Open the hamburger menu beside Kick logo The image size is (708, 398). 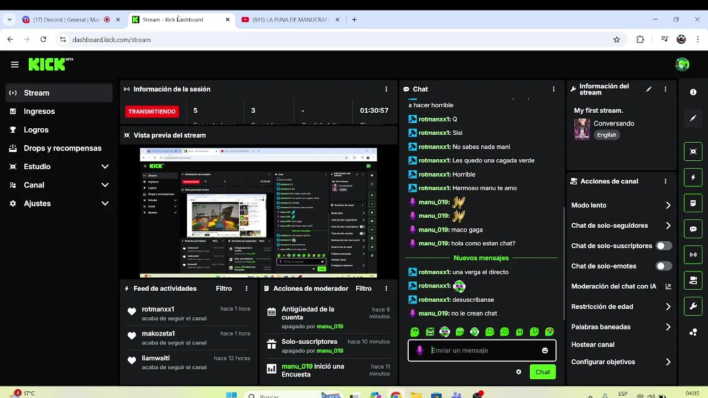click(15, 65)
